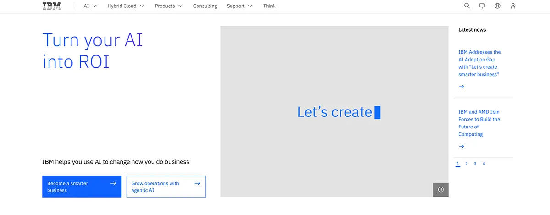The image size is (550, 215).
Task: Expand the Hybrid Cloud menu
Action: 126,6
